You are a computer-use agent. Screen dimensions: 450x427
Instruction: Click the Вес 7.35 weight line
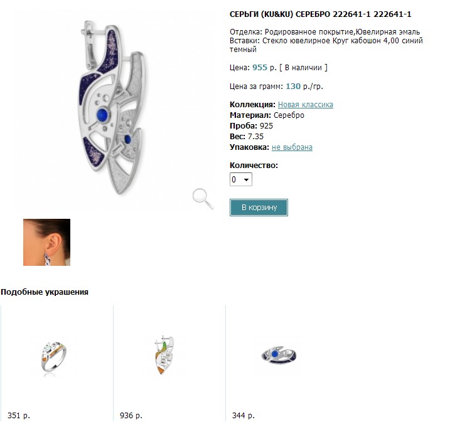(x=247, y=137)
